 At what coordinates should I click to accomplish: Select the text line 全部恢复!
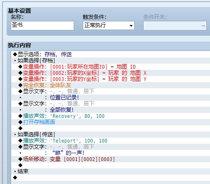pos(111,110)
